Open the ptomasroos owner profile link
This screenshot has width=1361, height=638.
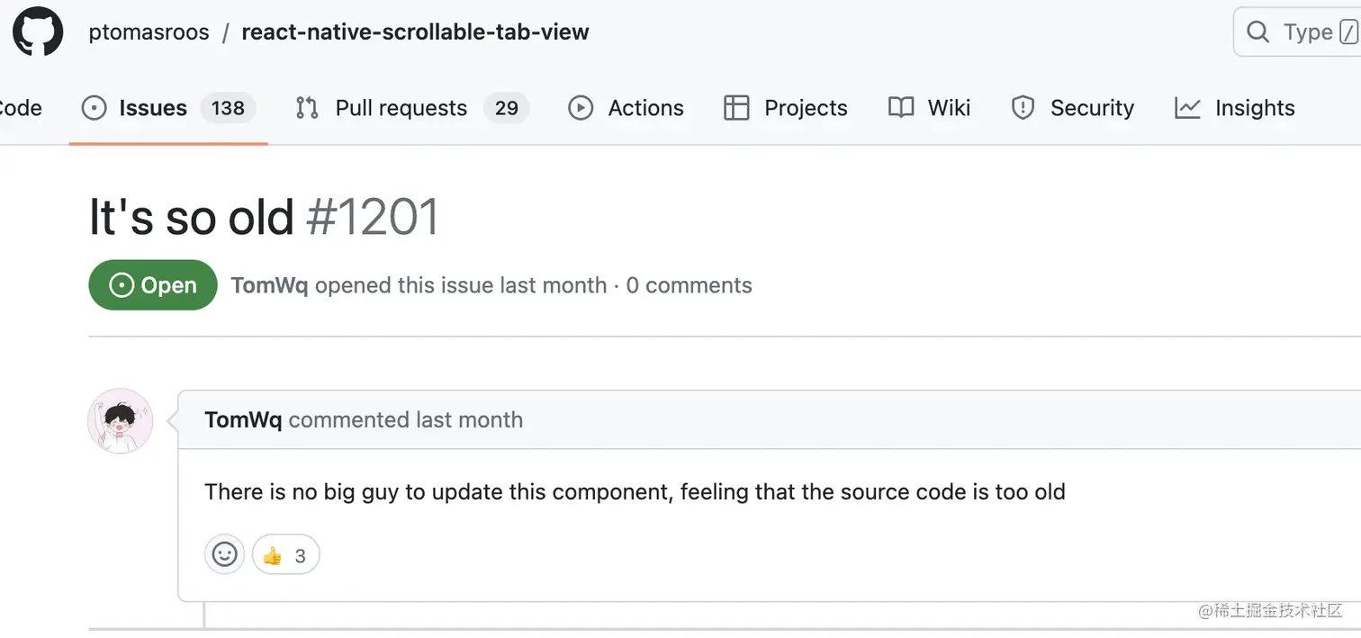[x=149, y=32]
